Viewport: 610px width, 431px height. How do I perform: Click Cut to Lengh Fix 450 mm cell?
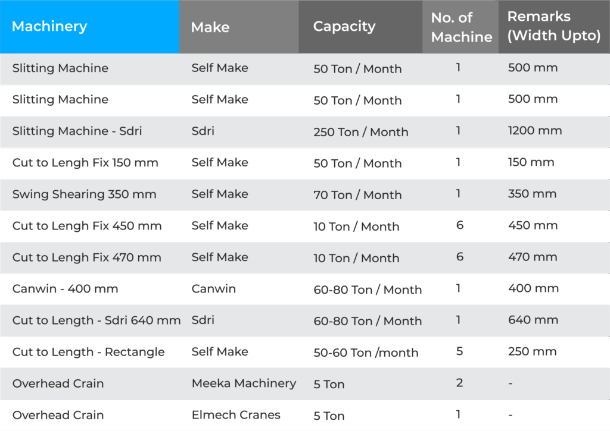pyautogui.click(x=87, y=225)
